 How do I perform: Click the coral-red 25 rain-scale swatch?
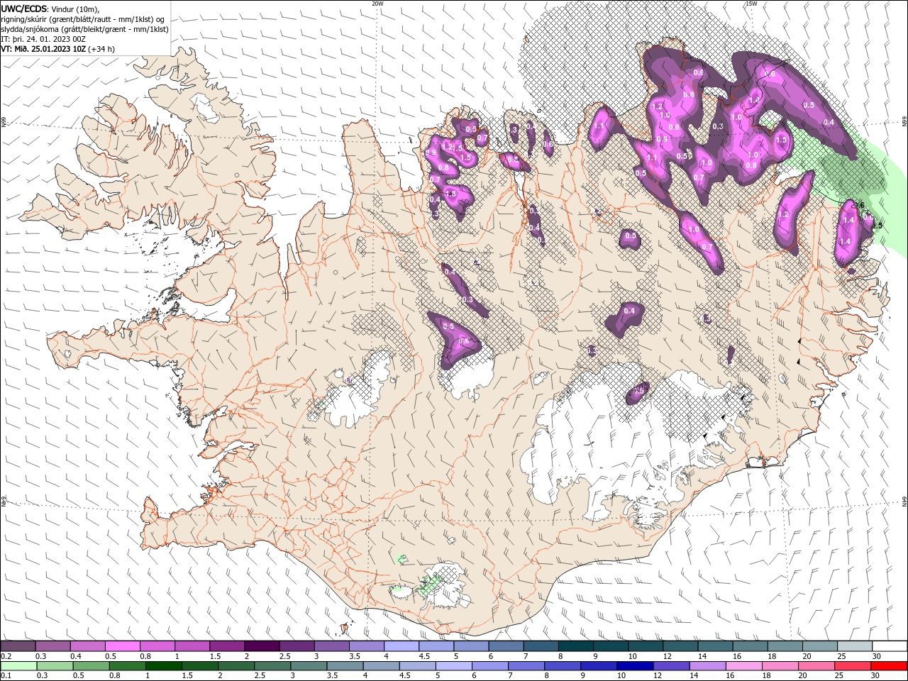(852, 666)
